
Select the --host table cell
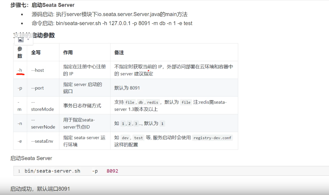(x=38, y=70)
